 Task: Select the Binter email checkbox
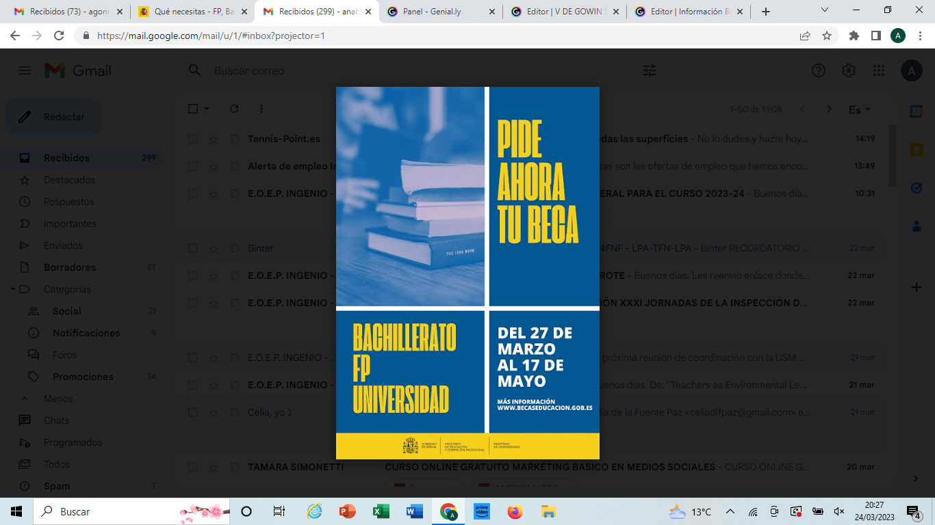click(x=193, y=248)
